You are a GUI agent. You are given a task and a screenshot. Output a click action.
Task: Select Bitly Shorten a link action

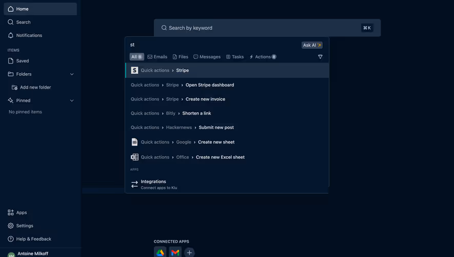pos(227,113)
